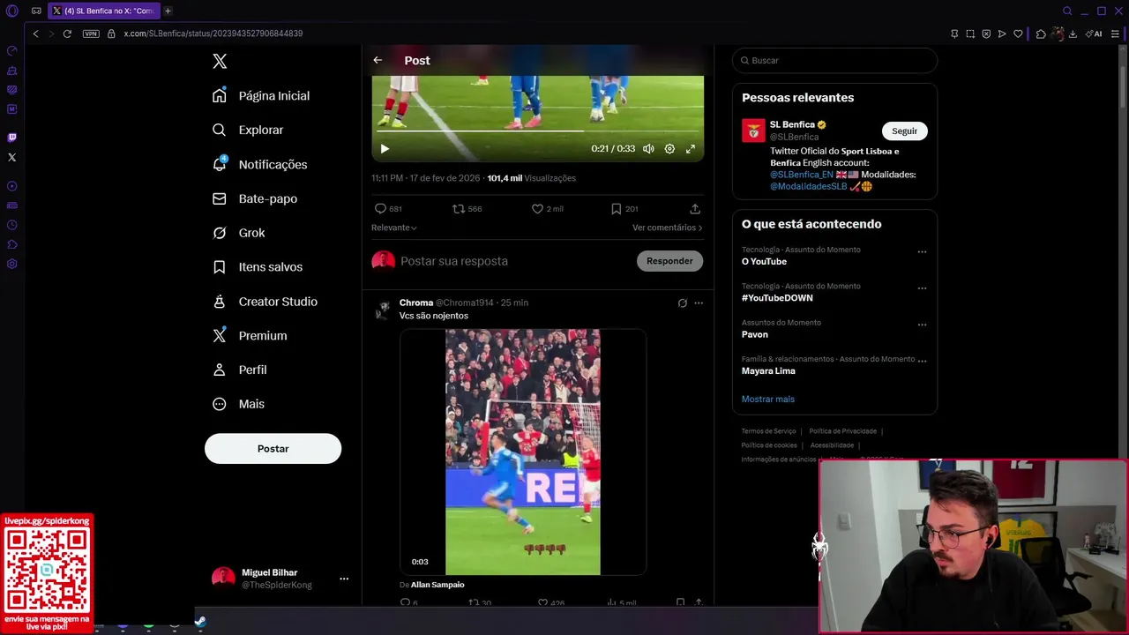Open browser AI assistant button
Viewport: 1129px width, 635px height.
coord(1094,34)
